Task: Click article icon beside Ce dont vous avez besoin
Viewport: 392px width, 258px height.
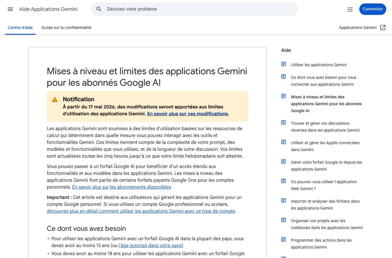Action: (284, 77)
